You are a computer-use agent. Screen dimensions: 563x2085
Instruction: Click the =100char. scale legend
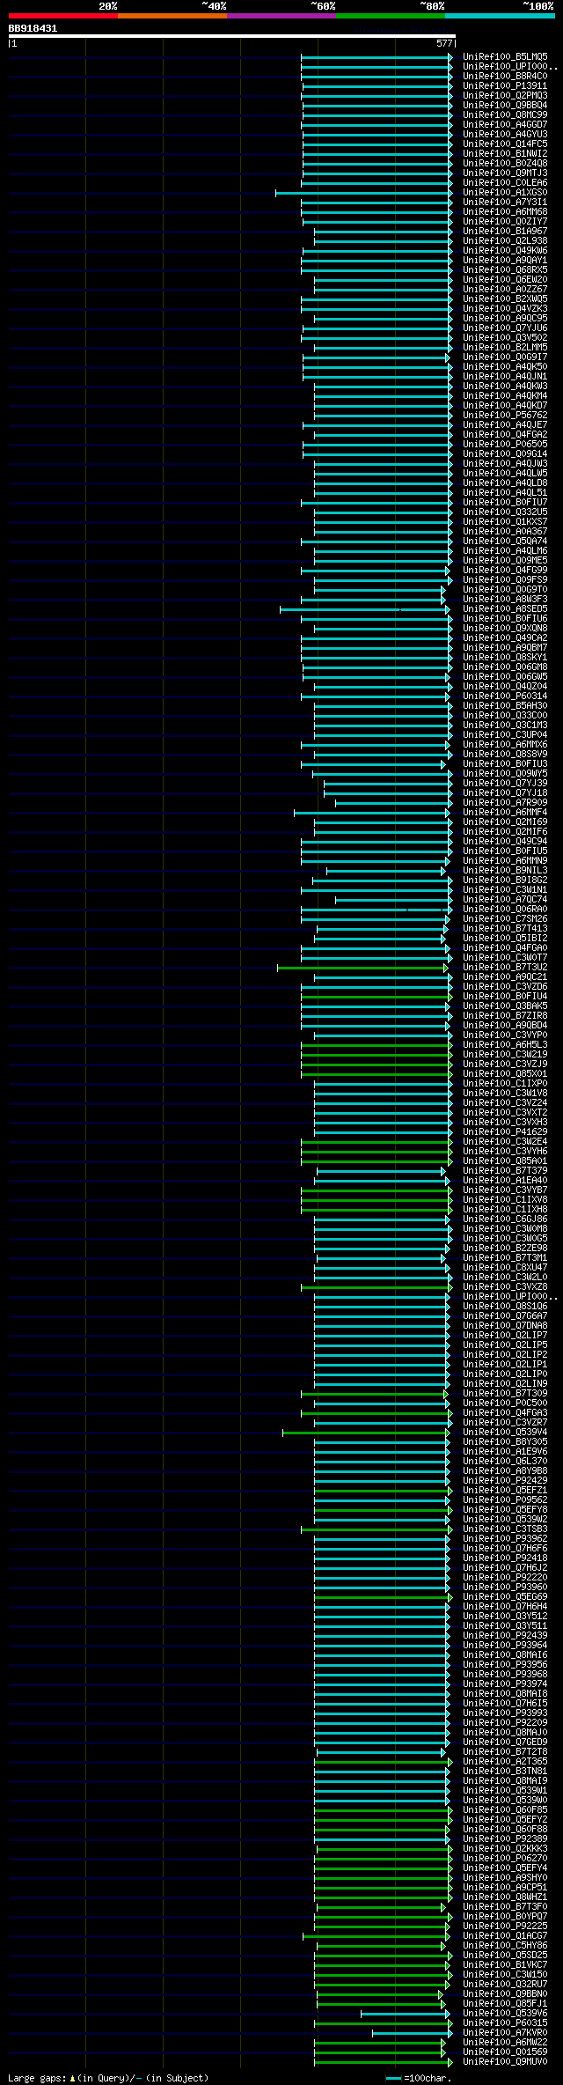tap(419, 2078)
